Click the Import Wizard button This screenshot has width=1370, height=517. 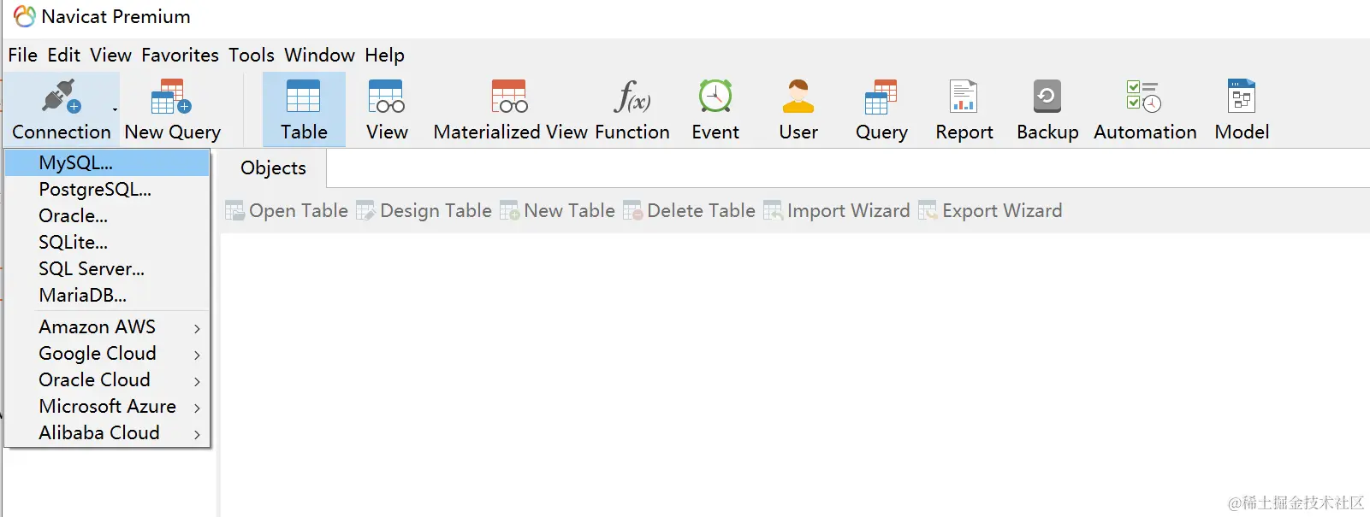[837, 211]
